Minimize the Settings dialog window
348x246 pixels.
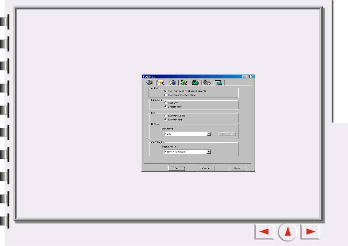(244, 76)
